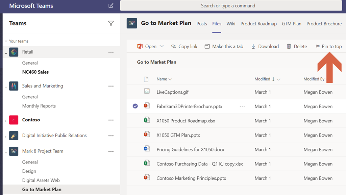Viewport: 346px width, 195px height.
Task: Download the selected file
Action: [265, 46]
